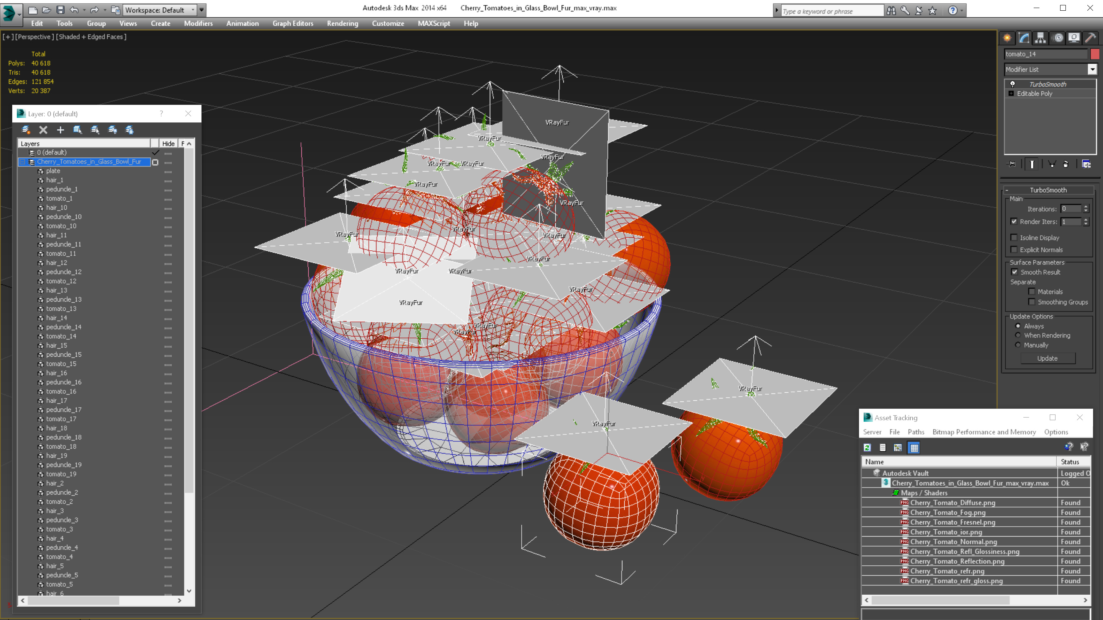Click the Iterations spinner up arrow

point(1086,207)
